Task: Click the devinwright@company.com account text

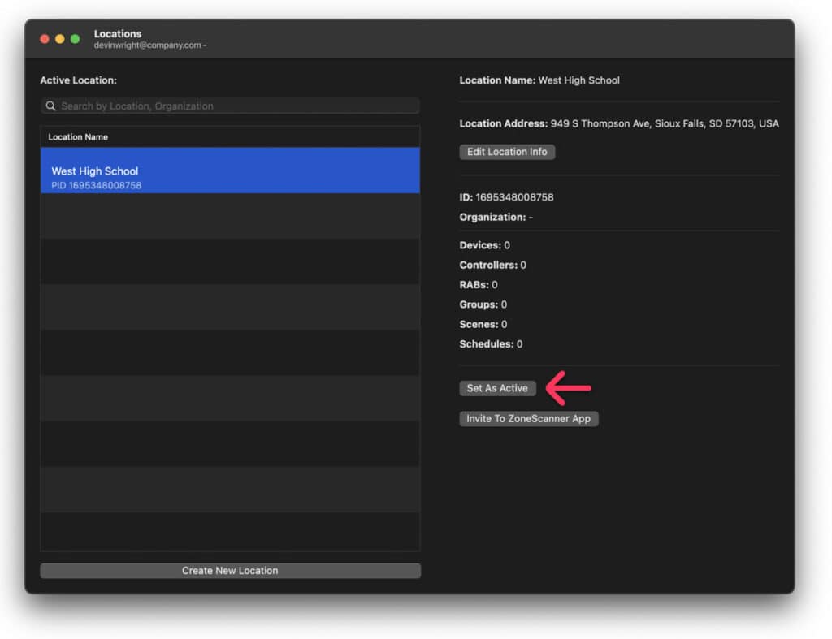Action: pyautogui.click(x=148, y=45)
